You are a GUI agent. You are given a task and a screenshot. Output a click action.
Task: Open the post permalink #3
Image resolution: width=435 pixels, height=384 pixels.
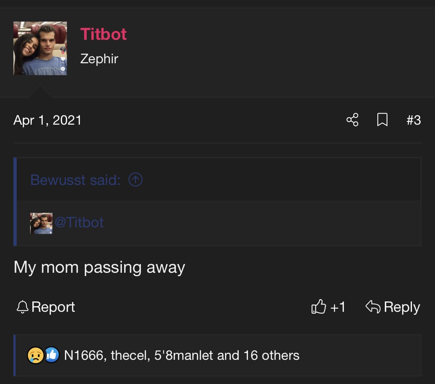(x=413, y=120)
